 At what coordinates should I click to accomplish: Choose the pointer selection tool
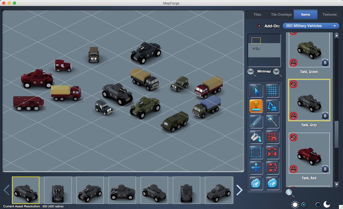point(256,90)
